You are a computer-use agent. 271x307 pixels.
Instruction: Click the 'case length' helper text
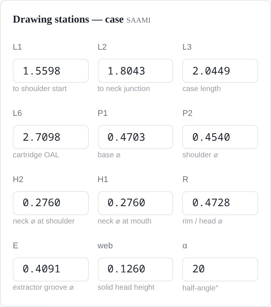[x=201, y=89]
